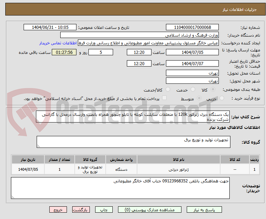Screen dimensions: 266x219
Task: Click the general description text area
Action: coord(133,117)
